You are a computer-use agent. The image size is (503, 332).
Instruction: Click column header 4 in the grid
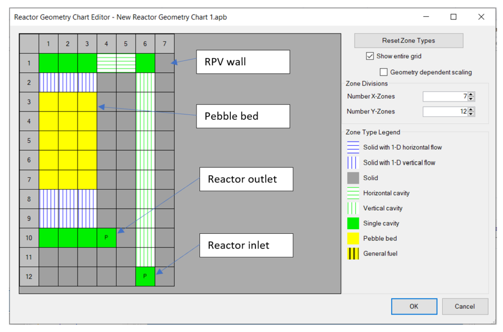(x=107, y=44)
